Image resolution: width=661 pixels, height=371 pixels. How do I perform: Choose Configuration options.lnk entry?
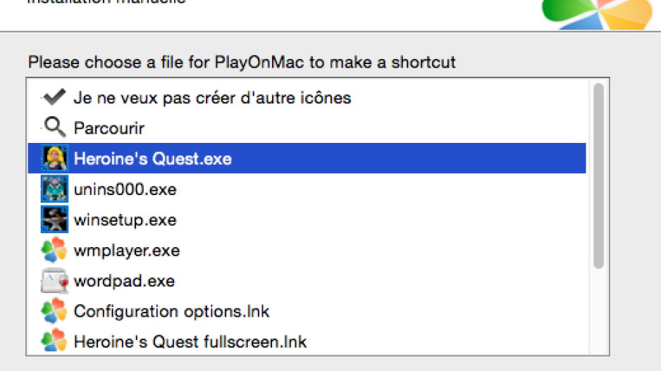tap(307, 311)
